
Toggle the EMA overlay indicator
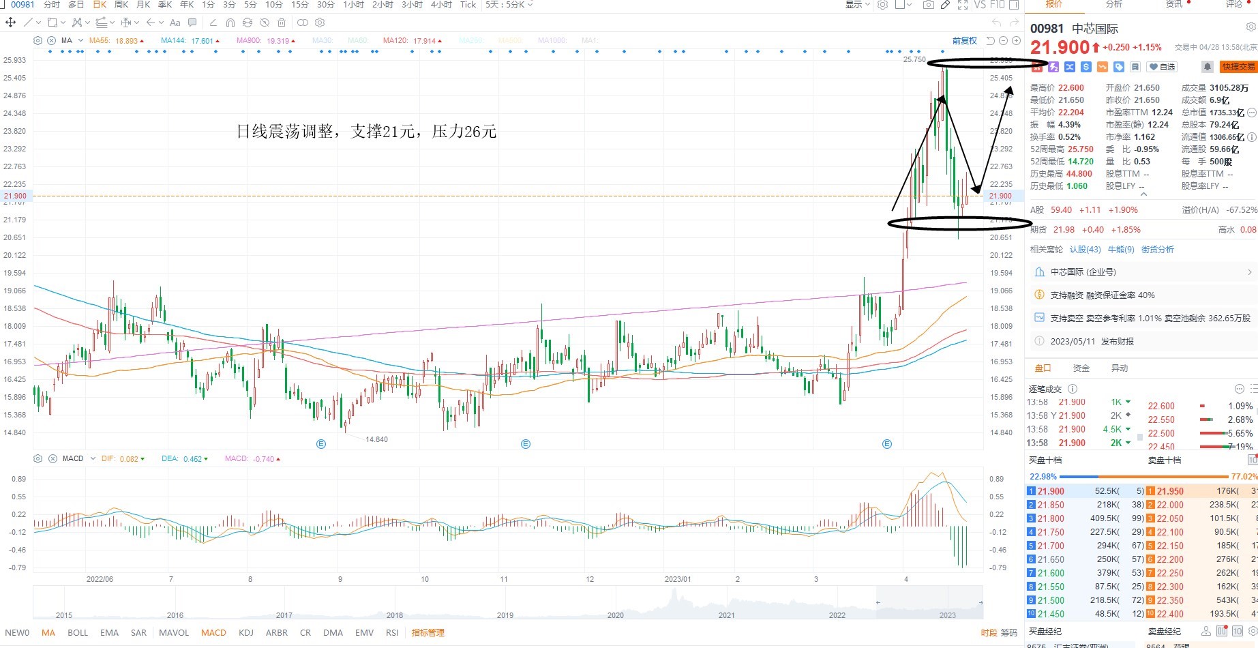click(x=109, y=633)
